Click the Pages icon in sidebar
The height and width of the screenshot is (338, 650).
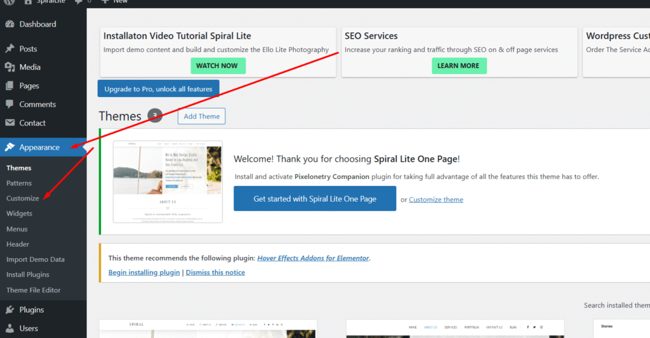[x=10, y=86]
